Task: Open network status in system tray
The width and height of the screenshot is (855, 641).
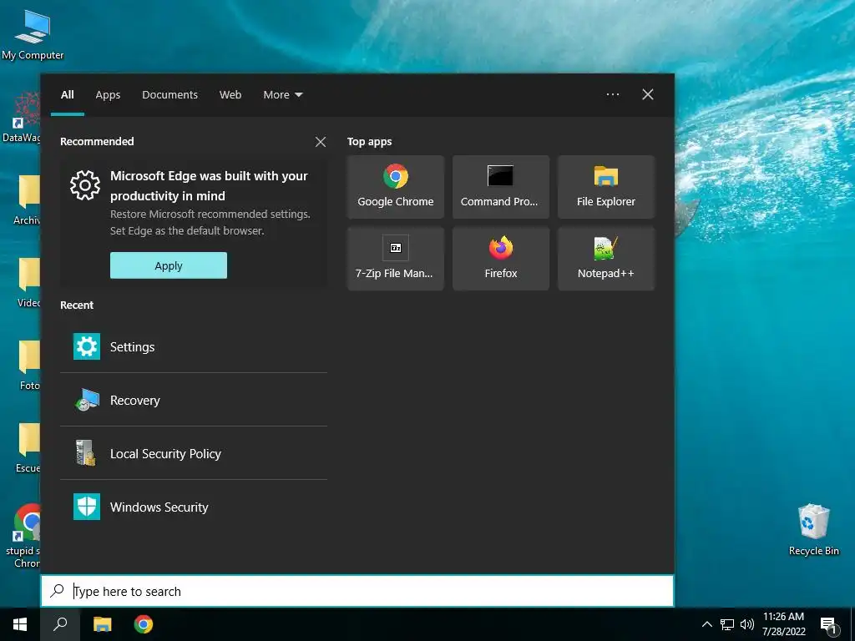Action: [727, 624]
